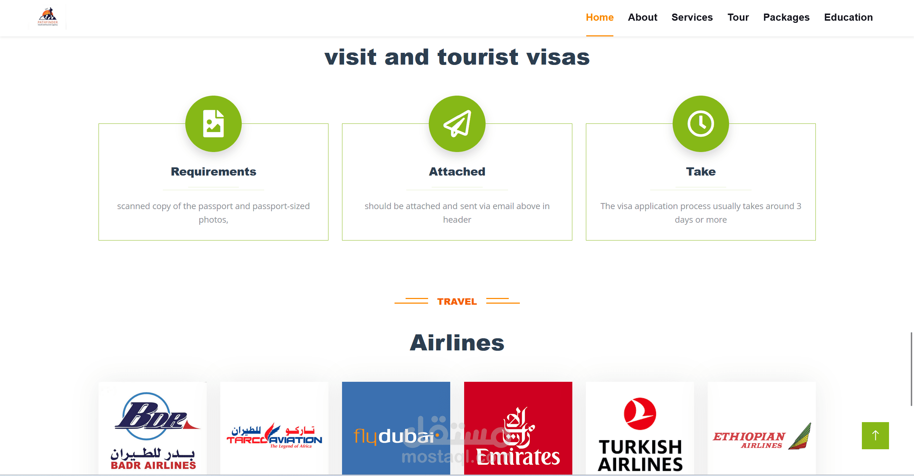
Task: Click the scroll-to-top arrow button
Action: click(875, 435)
